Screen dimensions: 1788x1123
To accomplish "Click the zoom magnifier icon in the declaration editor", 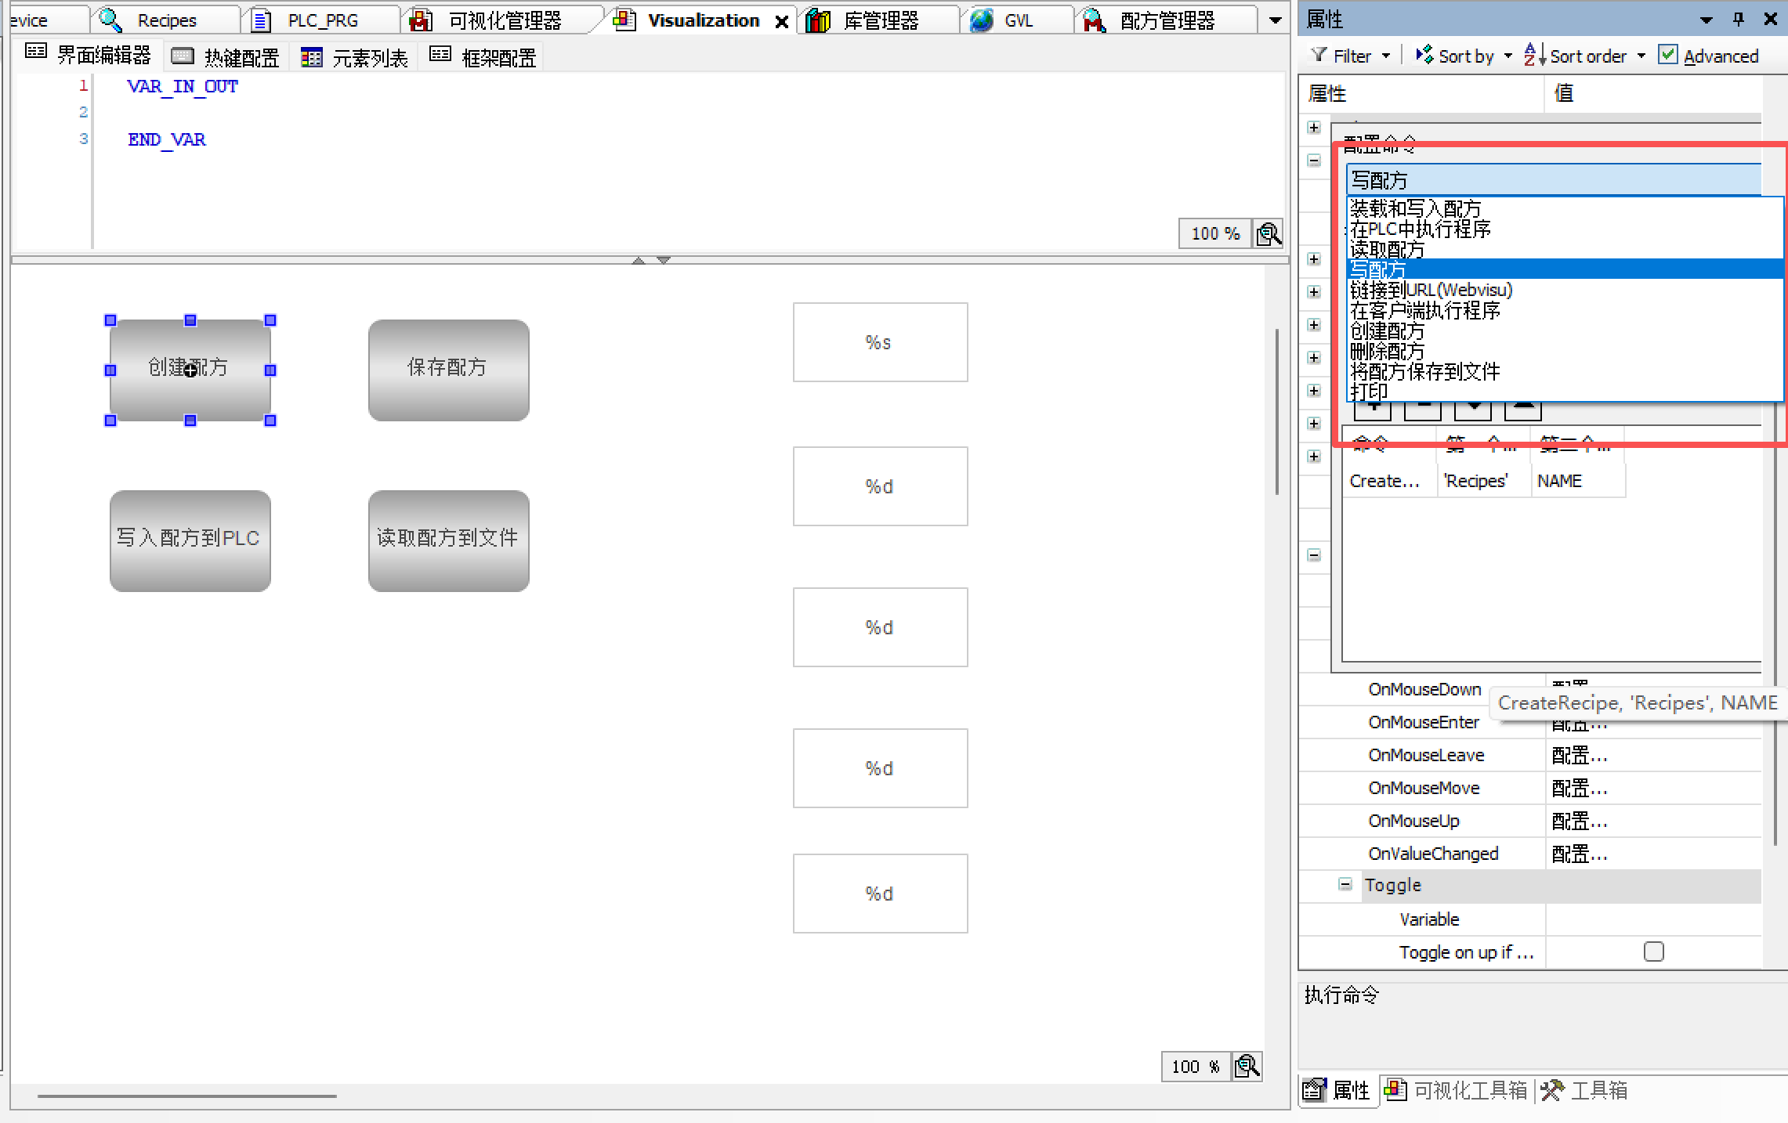I will (x=1269, y=234).
